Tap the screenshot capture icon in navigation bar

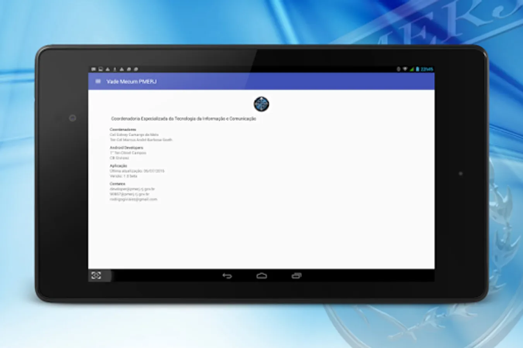96,275
